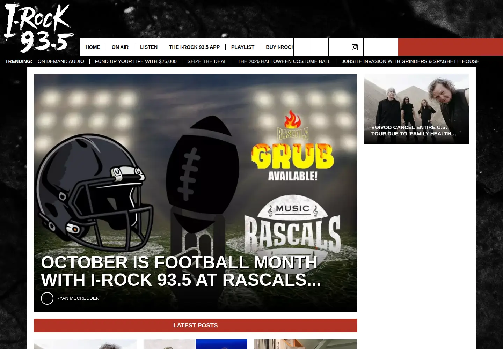Open the Instagram icon link
This screenshot has width=503, height=349.
(355, 47)
